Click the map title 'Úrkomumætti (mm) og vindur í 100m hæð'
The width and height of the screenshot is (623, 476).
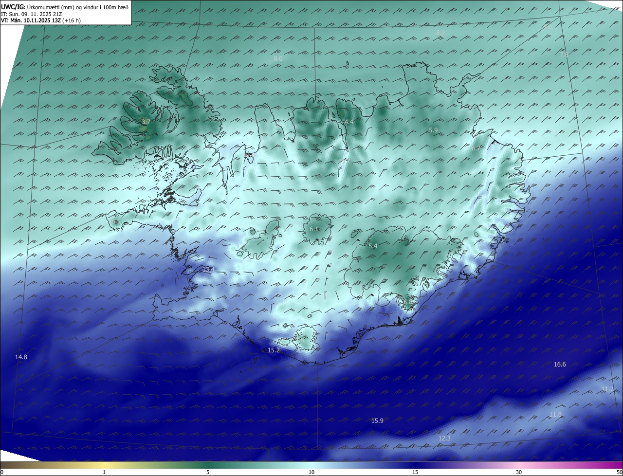(x=78, y=7)
